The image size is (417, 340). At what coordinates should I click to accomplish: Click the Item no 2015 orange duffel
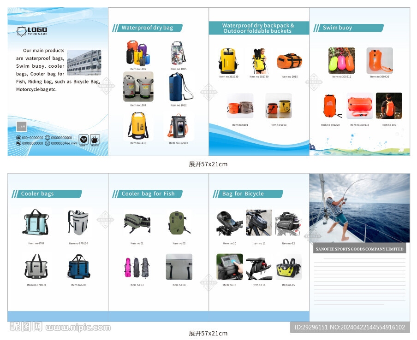pyautogui.click(x=289, y=61)
